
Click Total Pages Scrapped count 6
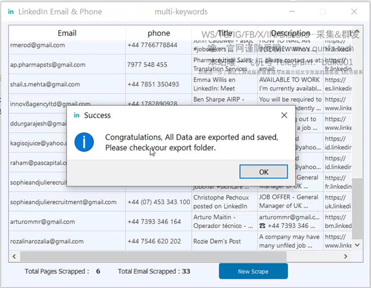(x=98, y=271)
